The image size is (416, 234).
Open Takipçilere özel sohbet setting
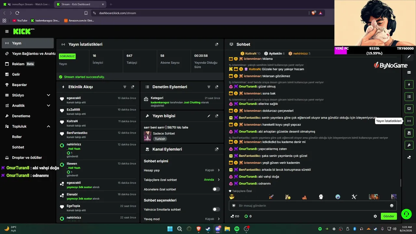(x=182, y=180)
